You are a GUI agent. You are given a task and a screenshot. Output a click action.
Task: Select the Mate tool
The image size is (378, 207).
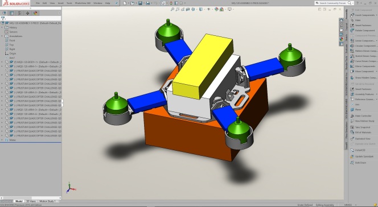[x=356, y=20]
